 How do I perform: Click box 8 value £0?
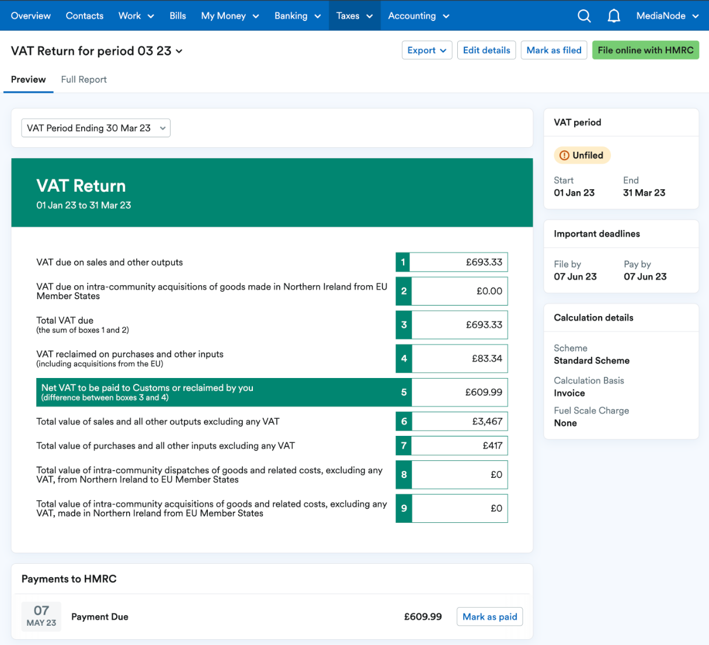tap(459, 475)
